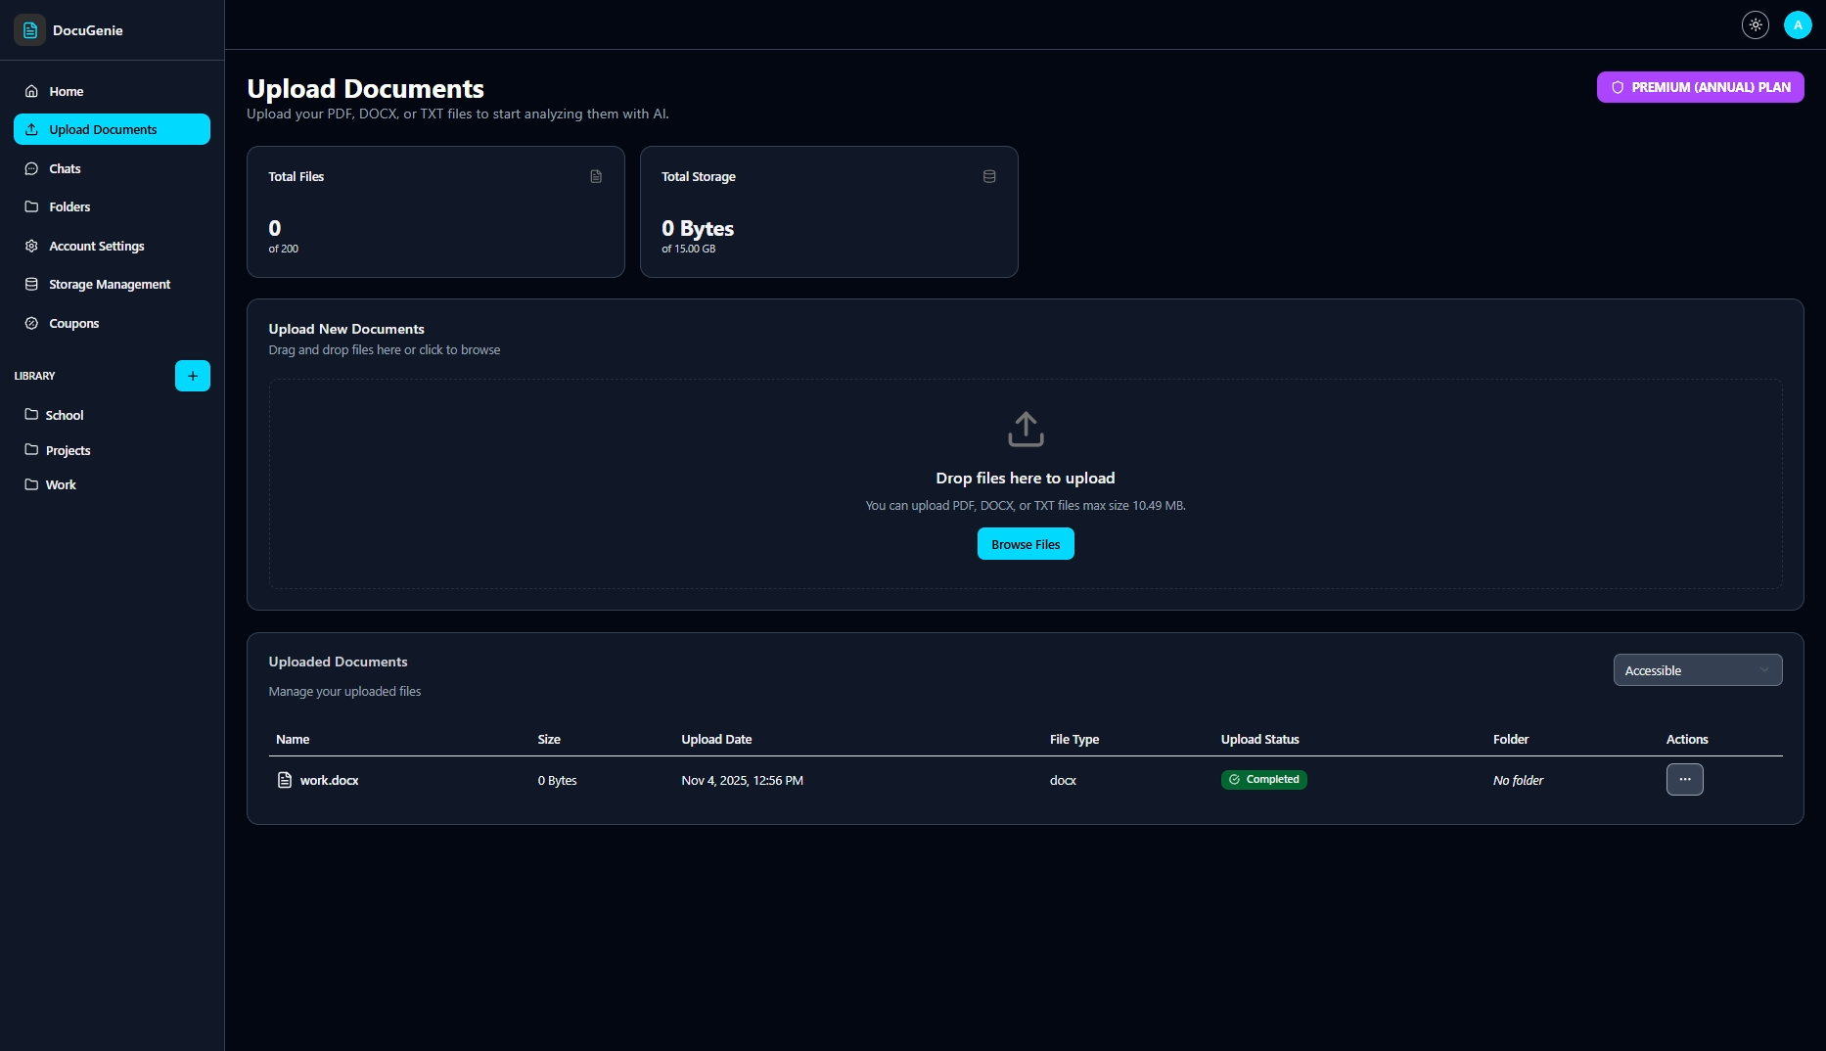Open Chats via the chat bubble icon
Image resolution: width=1826 pixels, height=1051 pixels.
31,168
